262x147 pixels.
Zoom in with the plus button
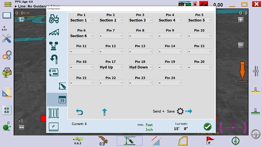241,20
